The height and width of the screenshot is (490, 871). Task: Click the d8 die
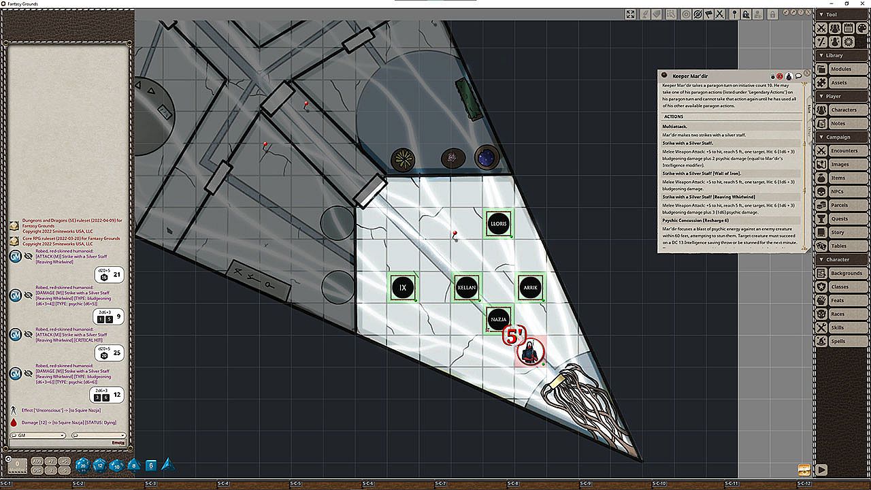134,466
